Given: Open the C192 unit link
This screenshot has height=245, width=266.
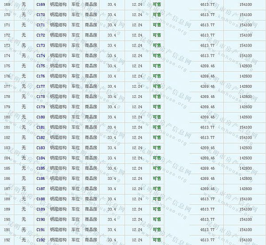Looking at the screenshot, I should pyautogui.click(x=41, y=240).
